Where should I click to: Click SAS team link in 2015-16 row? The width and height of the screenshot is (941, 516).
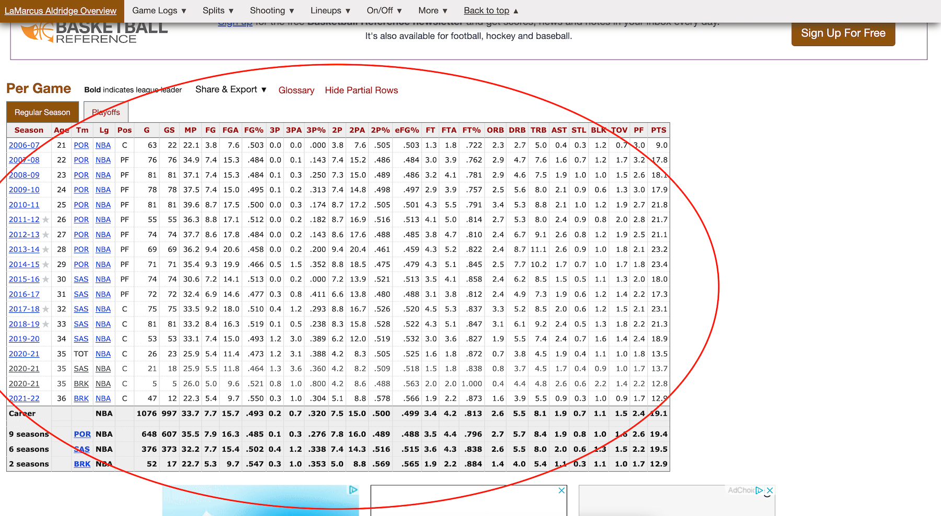[81, 279]
